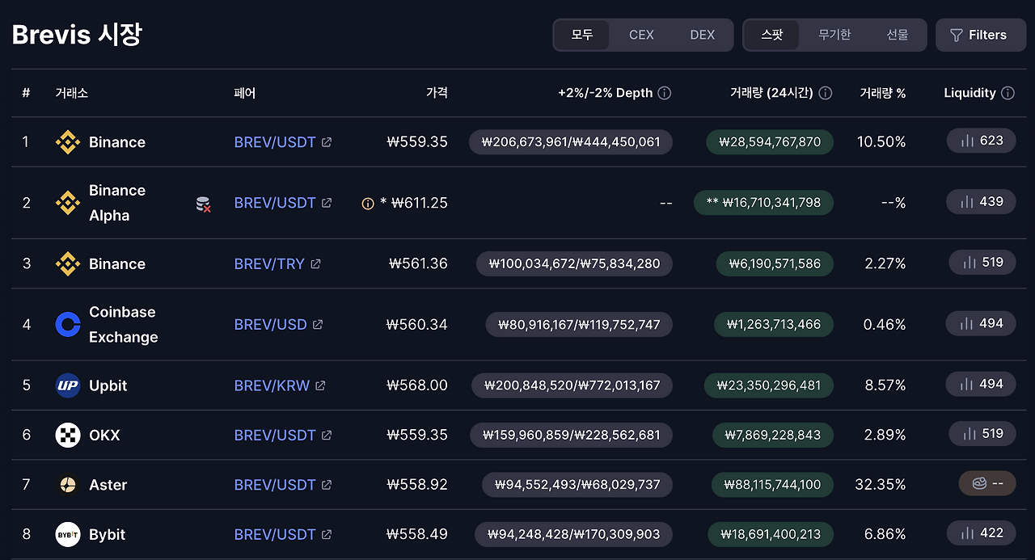Sort by the # column header

[x=26, y=93]
